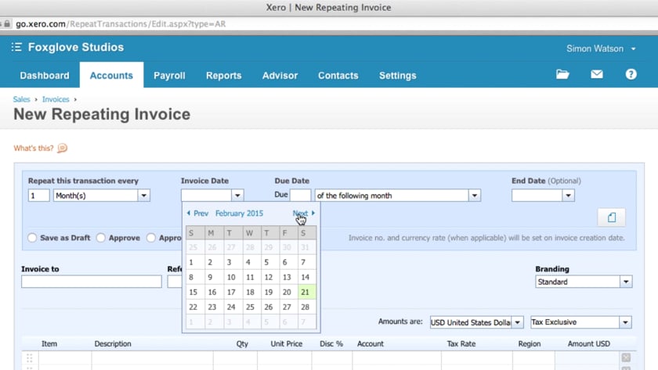Open the mail inbox icon
The height and width of the screenshot is (370, 658).
(x=597, y=74)
